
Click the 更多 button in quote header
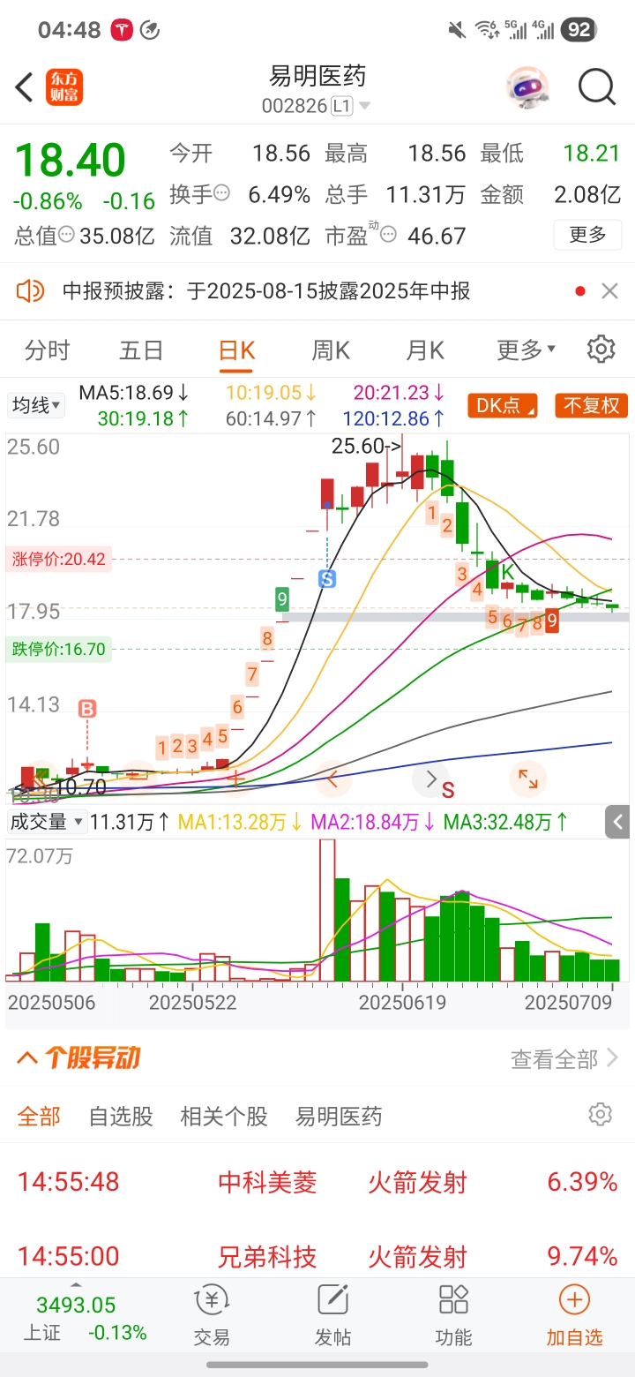coord(587,235)
